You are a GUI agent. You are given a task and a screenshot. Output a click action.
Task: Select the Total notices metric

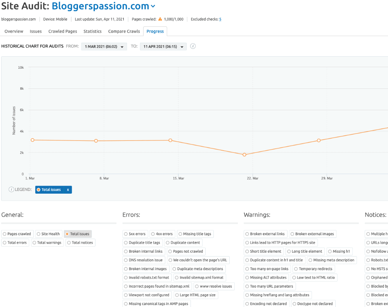[80, 243]
